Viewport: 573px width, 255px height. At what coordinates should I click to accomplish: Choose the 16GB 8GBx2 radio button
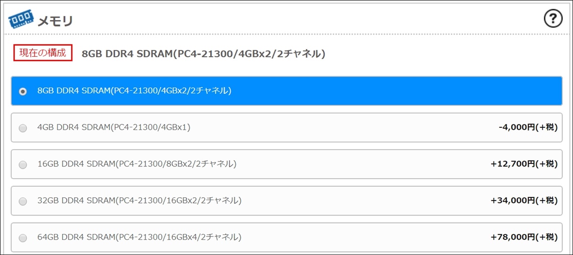coord(22,164)
